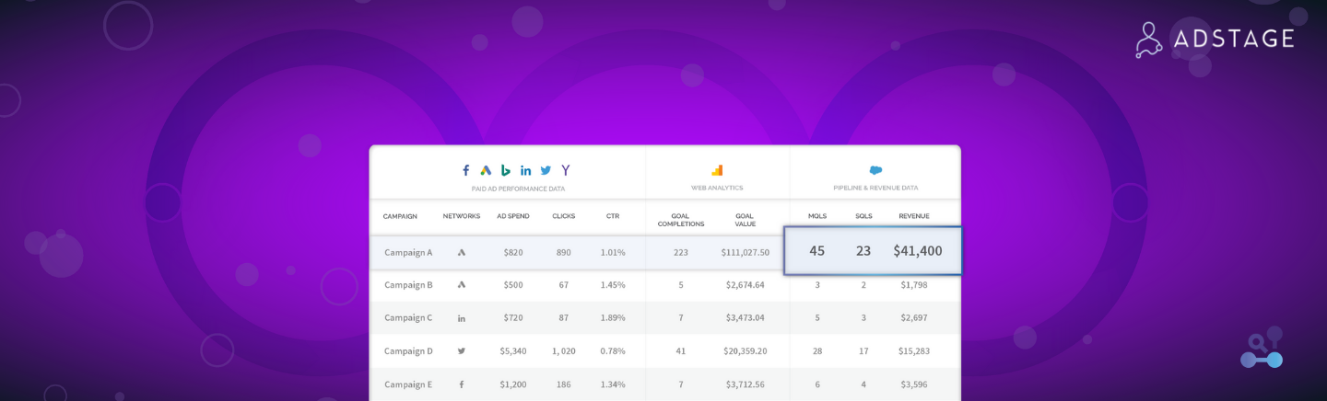The height and width of the screenshot is (401, 1327).
Task: Click the Google Analytics icon above Web Analytics
Action: pyautogui.click(x=717, y=170)
